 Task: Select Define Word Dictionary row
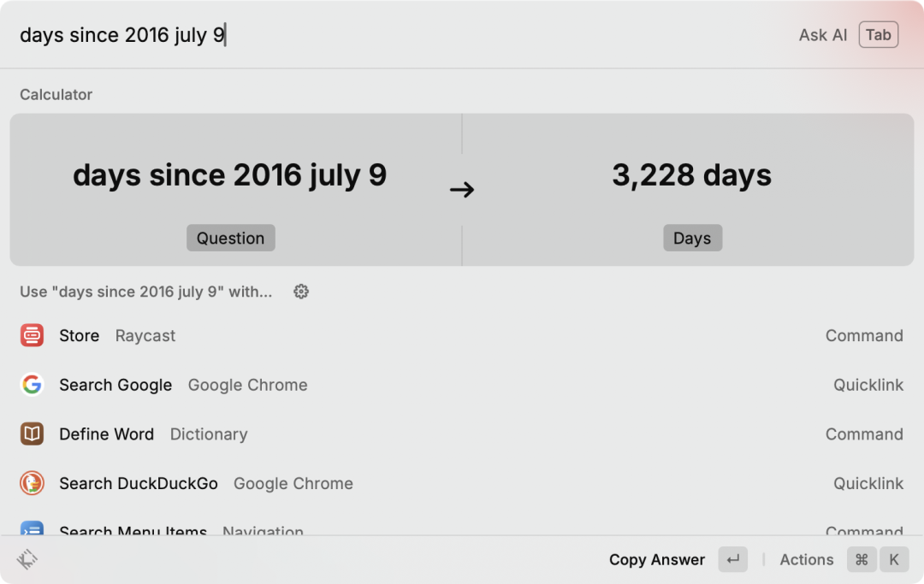coord(462,434)
